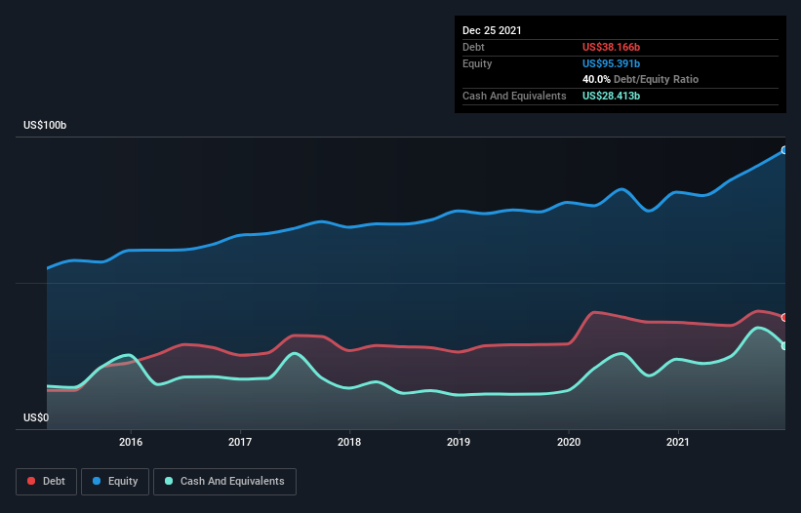Toggle the Debt series legend button
801x513 pixels.
coord(47,482)
